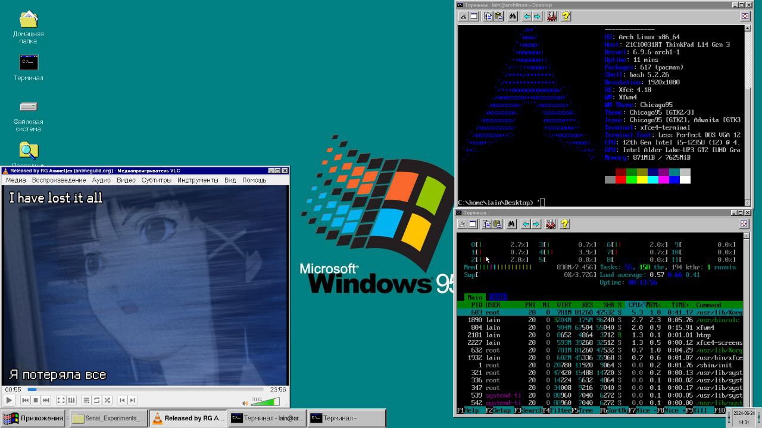This screenshot has height=428, width=762.
Task: Open new tab in htop terminal toolbar
Action: [x=462, y=224]
